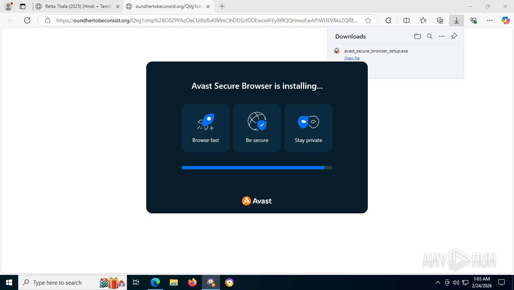Open the yellow shield taskbar app
The image size is (514, 290).
coord(229,282)
